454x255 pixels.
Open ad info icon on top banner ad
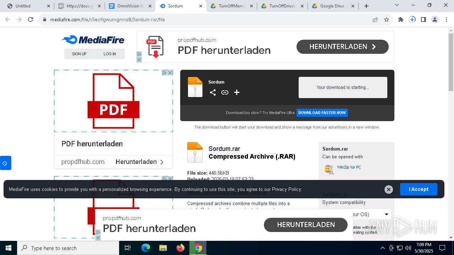coord(139,54)
